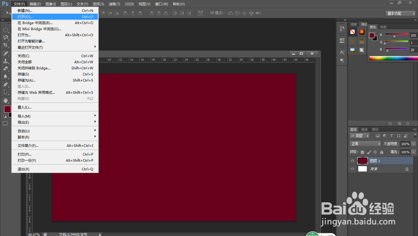Toggle lock transparent pixels
418x236 pixels.
[362, 152]
